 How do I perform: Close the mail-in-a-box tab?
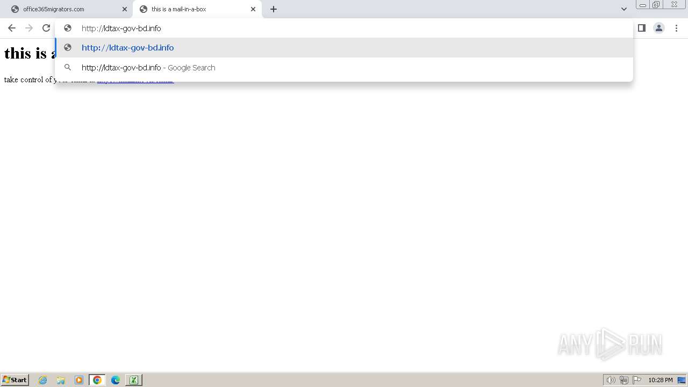pos(253,9)
